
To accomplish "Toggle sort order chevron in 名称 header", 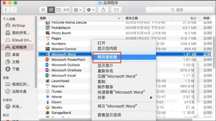I will [x=119, y=18].
